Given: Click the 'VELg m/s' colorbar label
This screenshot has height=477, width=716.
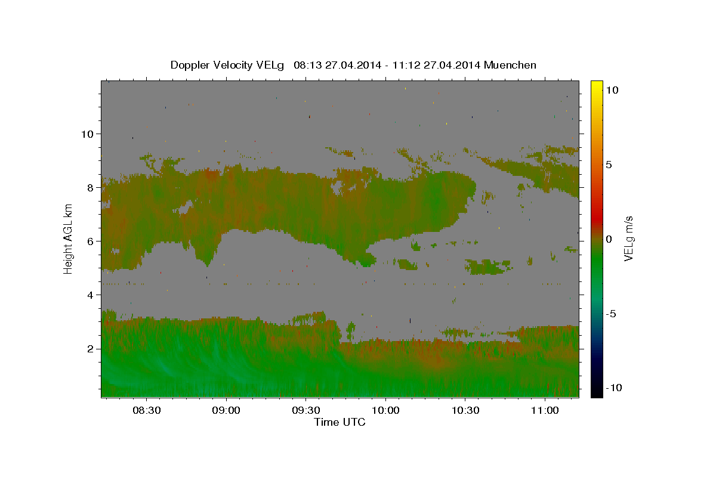Looking at the screenshot, I should (628, 238).
